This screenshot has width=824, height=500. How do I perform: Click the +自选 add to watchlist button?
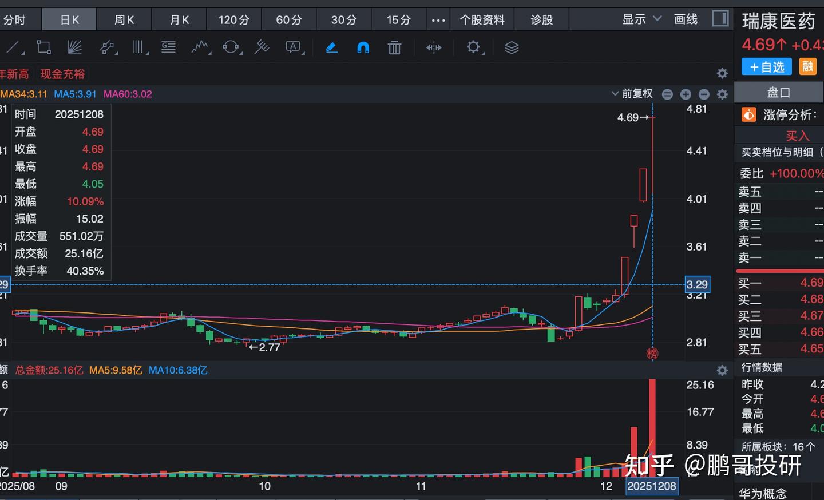(766, 66)
